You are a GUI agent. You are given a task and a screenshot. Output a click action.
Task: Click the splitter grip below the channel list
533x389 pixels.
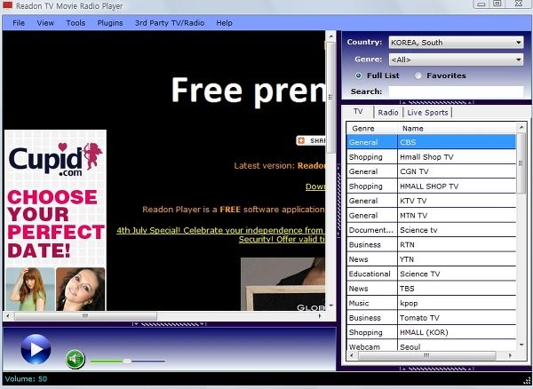click(437, 369)
